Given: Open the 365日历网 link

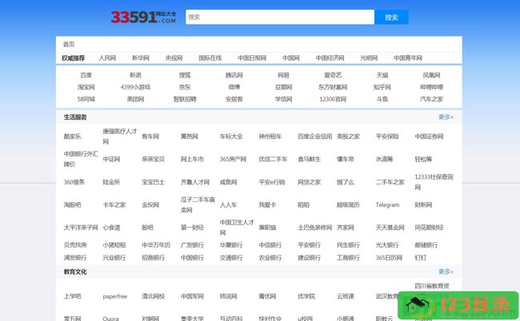Looking at the screenshot, I should 389,257.
